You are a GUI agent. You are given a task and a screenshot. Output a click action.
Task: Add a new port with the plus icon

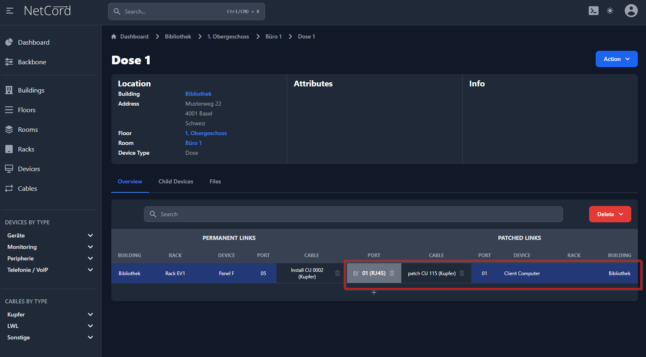(374, 292)
